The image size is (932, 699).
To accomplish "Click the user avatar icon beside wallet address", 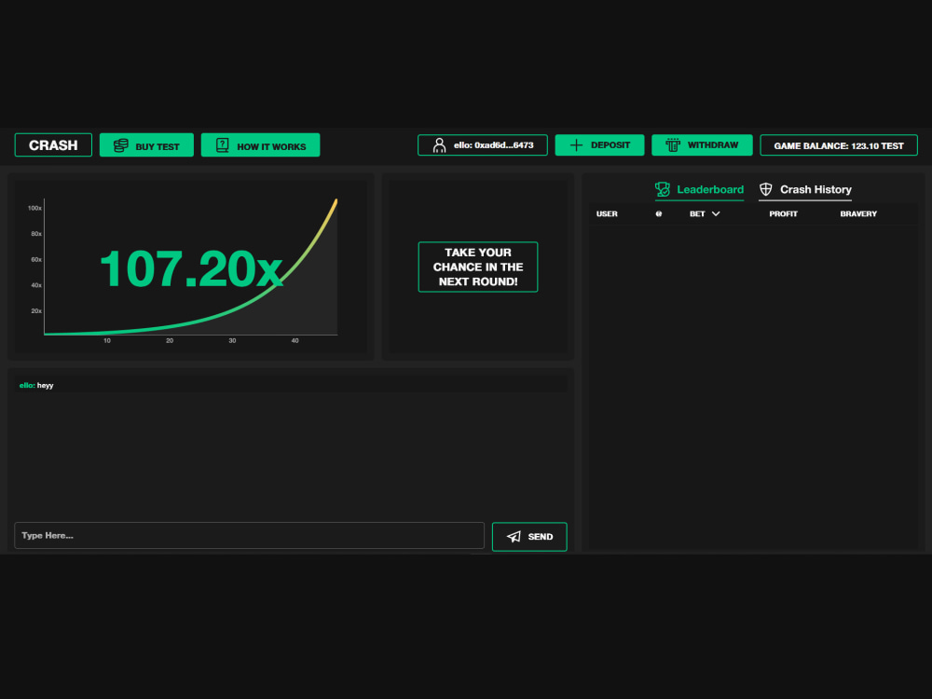I will [439, 145].
